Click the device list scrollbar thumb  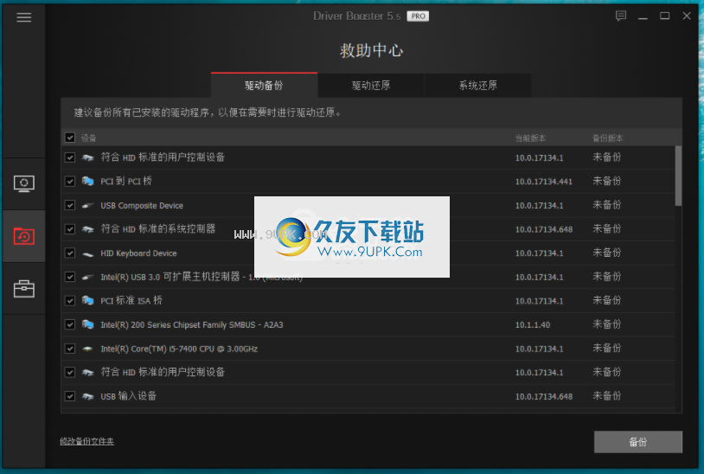coord(678,176)
